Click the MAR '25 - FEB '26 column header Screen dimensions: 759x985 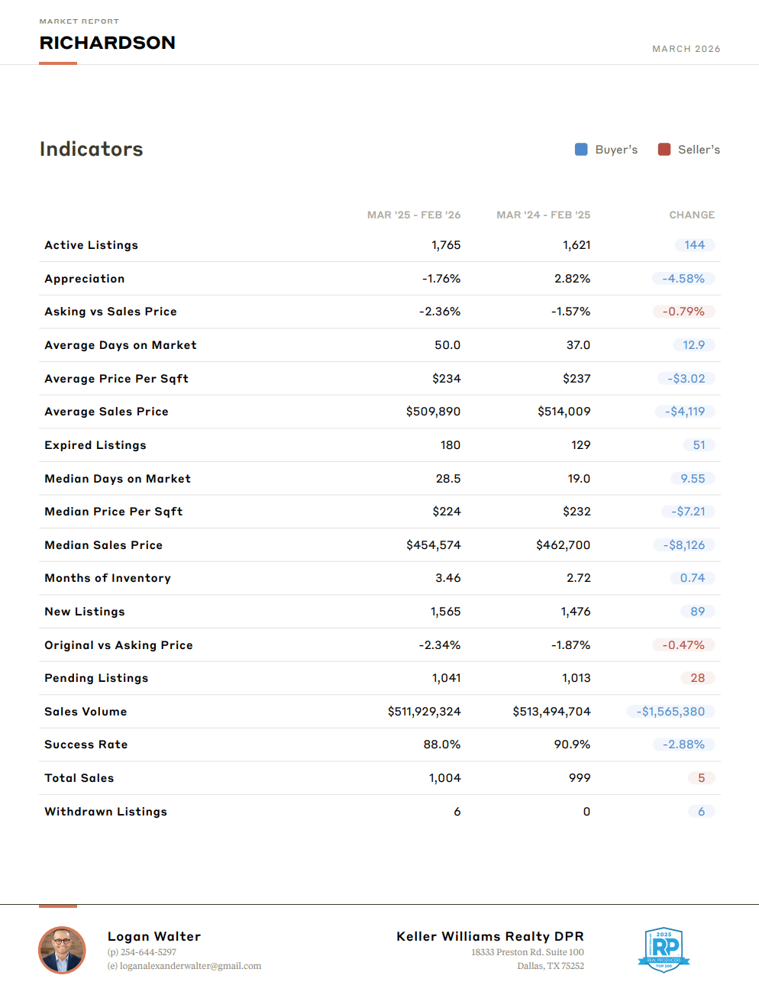[x=414, y=215]
